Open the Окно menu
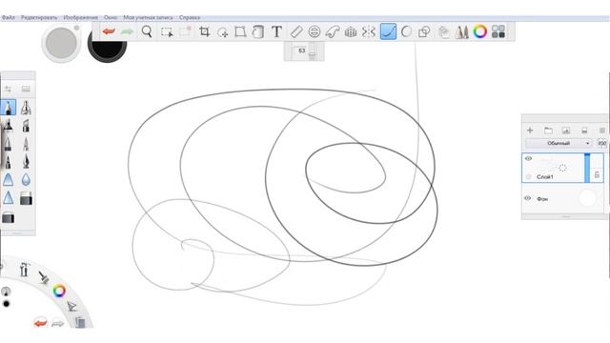 111,17
